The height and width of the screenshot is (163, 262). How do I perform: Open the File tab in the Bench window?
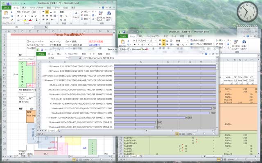click(41, 54)
